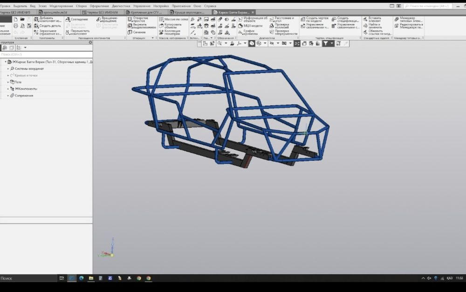This screenshot has height=292, width=466.
Task: Open the 'Моделирование' menu
Action: pyautogui.click(x=61, y=6)
